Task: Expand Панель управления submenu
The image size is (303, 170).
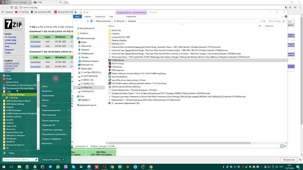Action: (55, 121)
